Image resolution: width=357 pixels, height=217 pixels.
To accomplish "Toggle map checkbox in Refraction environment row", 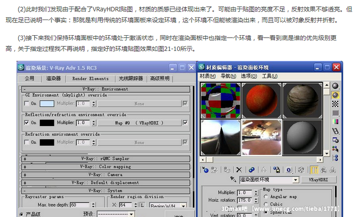I will pyautogui.click(x=185, y=142).
